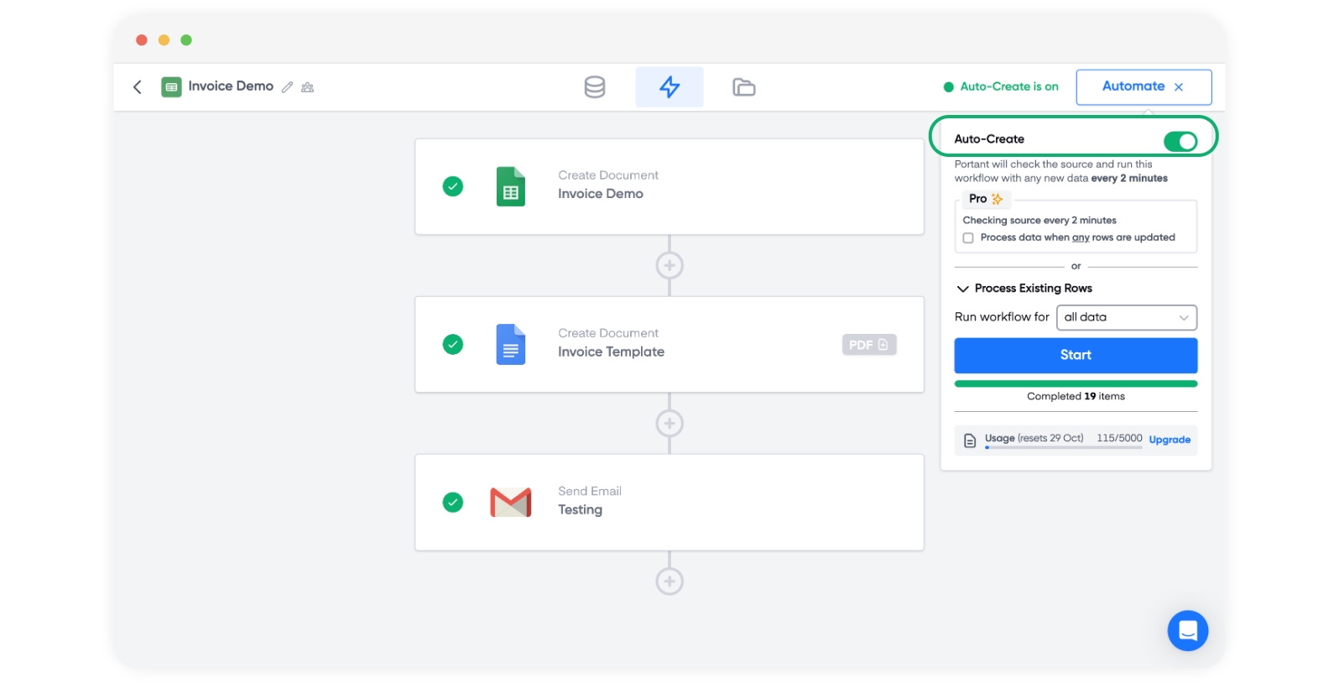This screenshot has height=683, width=1339.
Task: Open the 'all data' dropdown
Action: [1126, 317]
